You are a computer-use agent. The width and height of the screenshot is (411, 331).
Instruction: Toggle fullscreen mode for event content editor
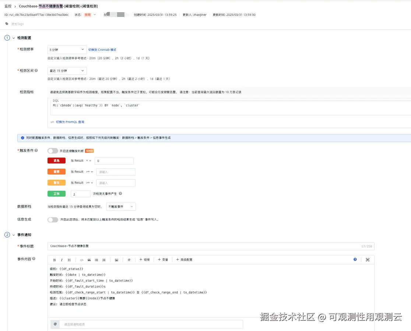(368, 260)
